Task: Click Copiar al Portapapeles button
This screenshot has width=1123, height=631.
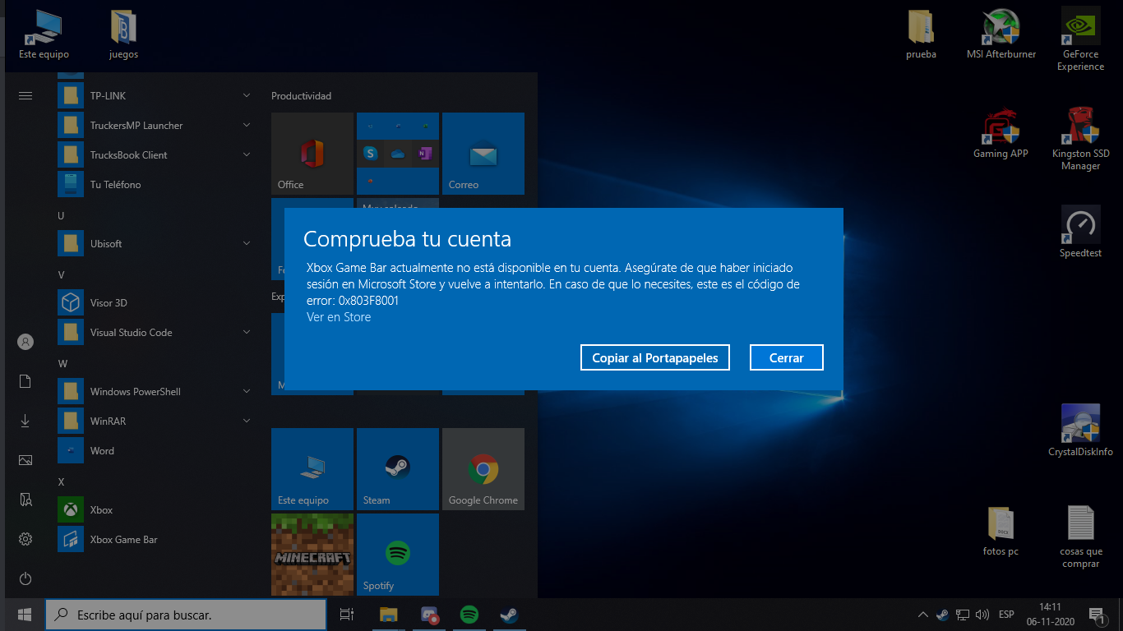Action: [x=655, y=357]
